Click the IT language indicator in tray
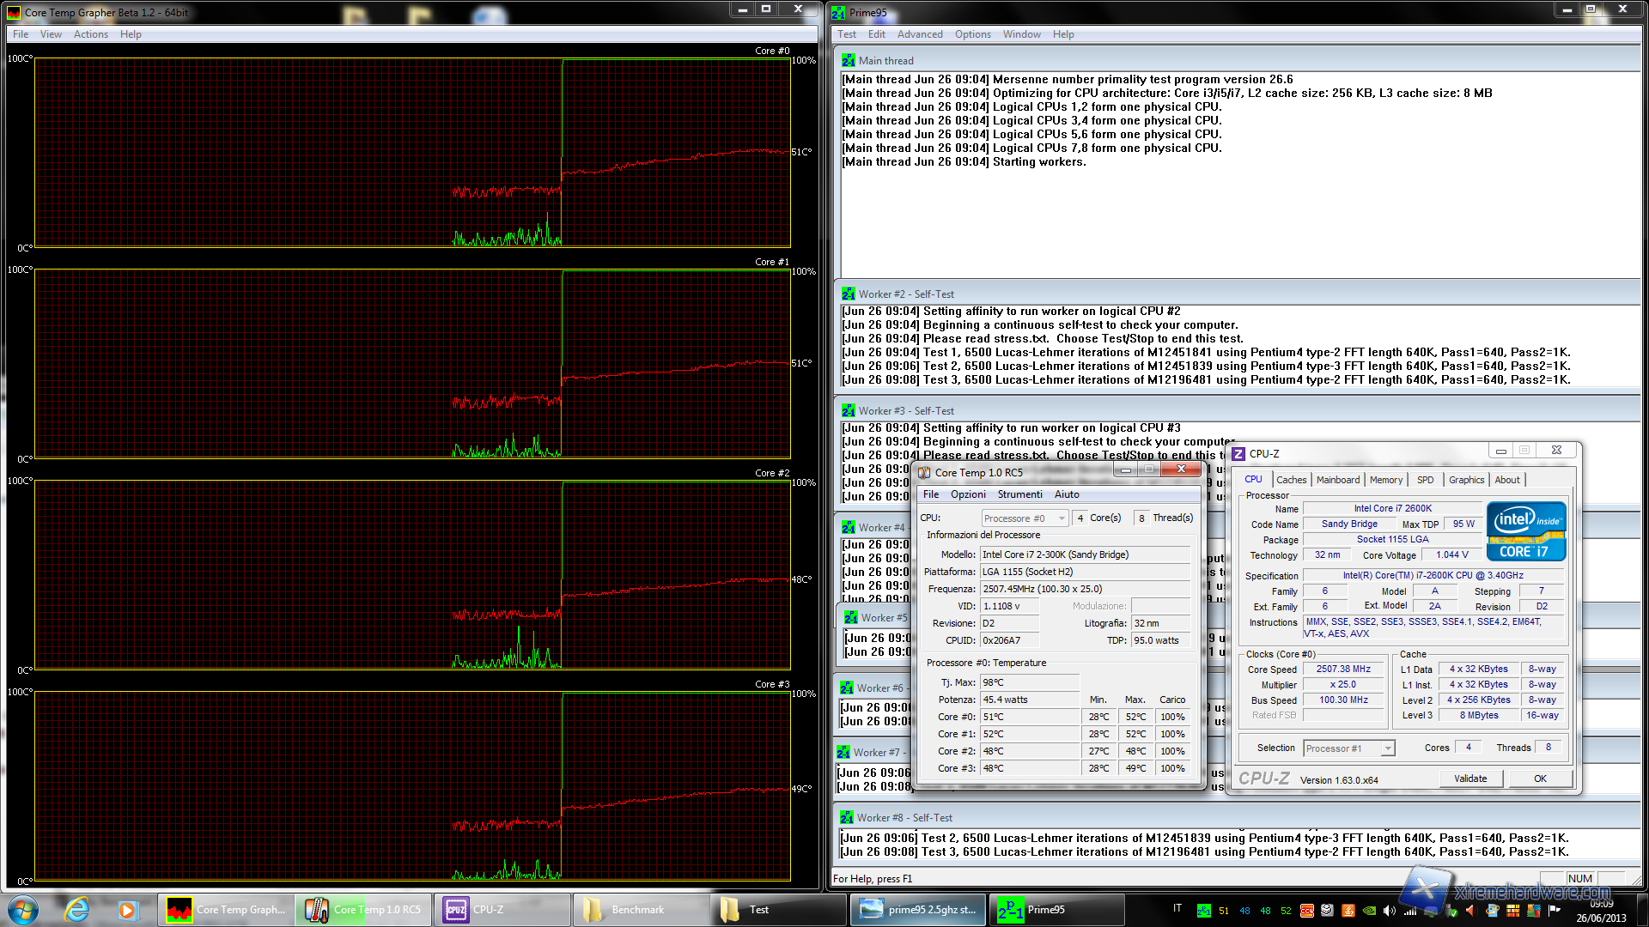Screen dimensions: 1649x927 tap(1177, 908)
